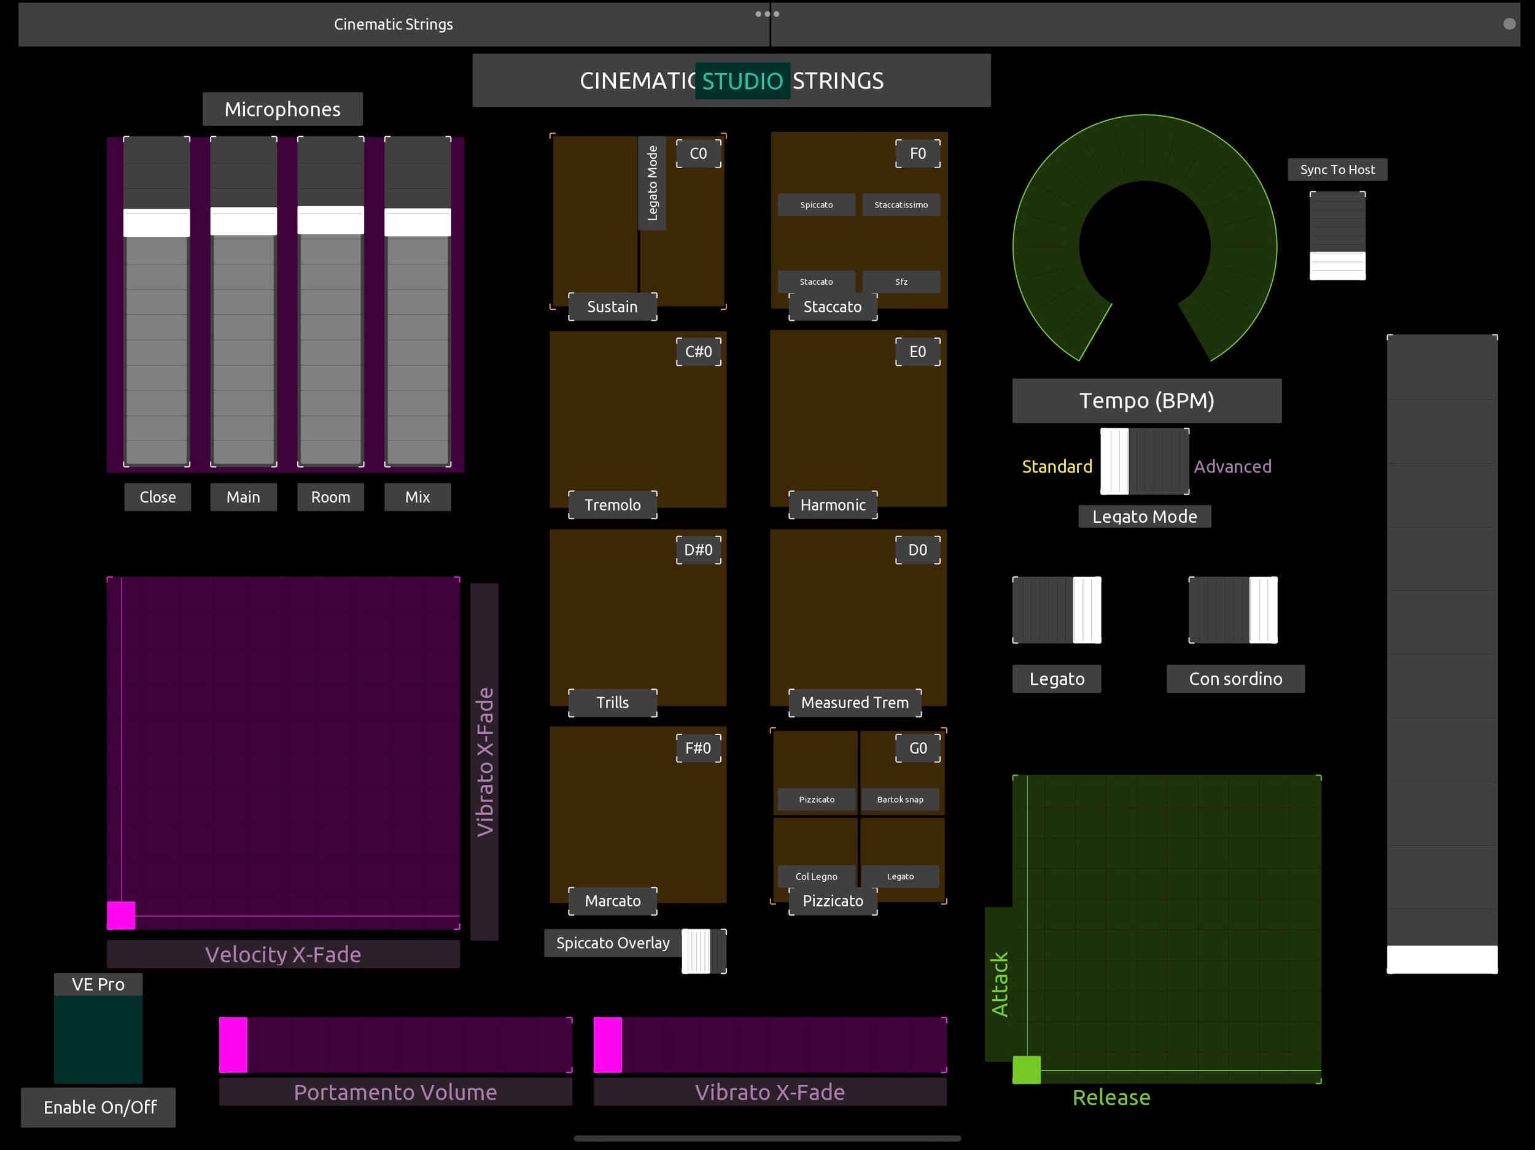Click vertical Legato Mode label in Sustain pad
Viewport: 1535px width, 1150px height.
click(652, 183)
